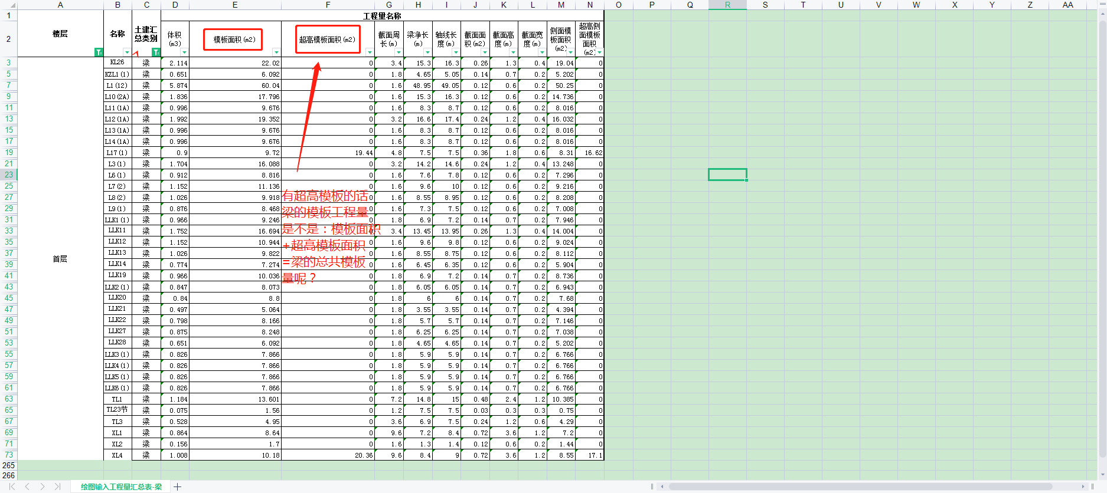Screen dimensions: 1107x493
Task: Click the 首层 merged floor cell
Action: [x=60, y=259]
